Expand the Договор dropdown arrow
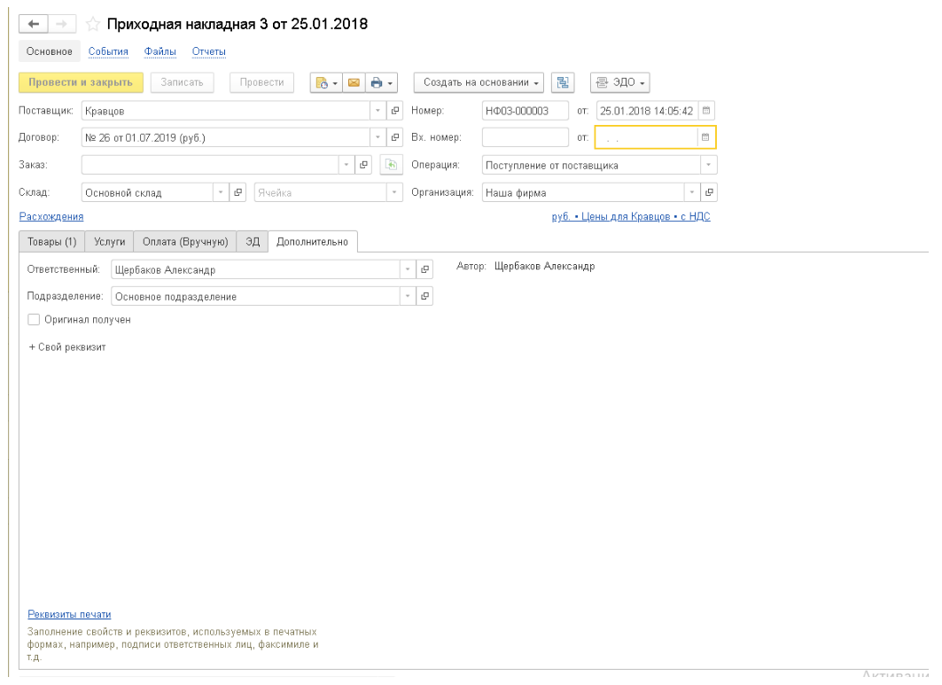The height and width of the screenshot is (685, 942). point(378,137)
